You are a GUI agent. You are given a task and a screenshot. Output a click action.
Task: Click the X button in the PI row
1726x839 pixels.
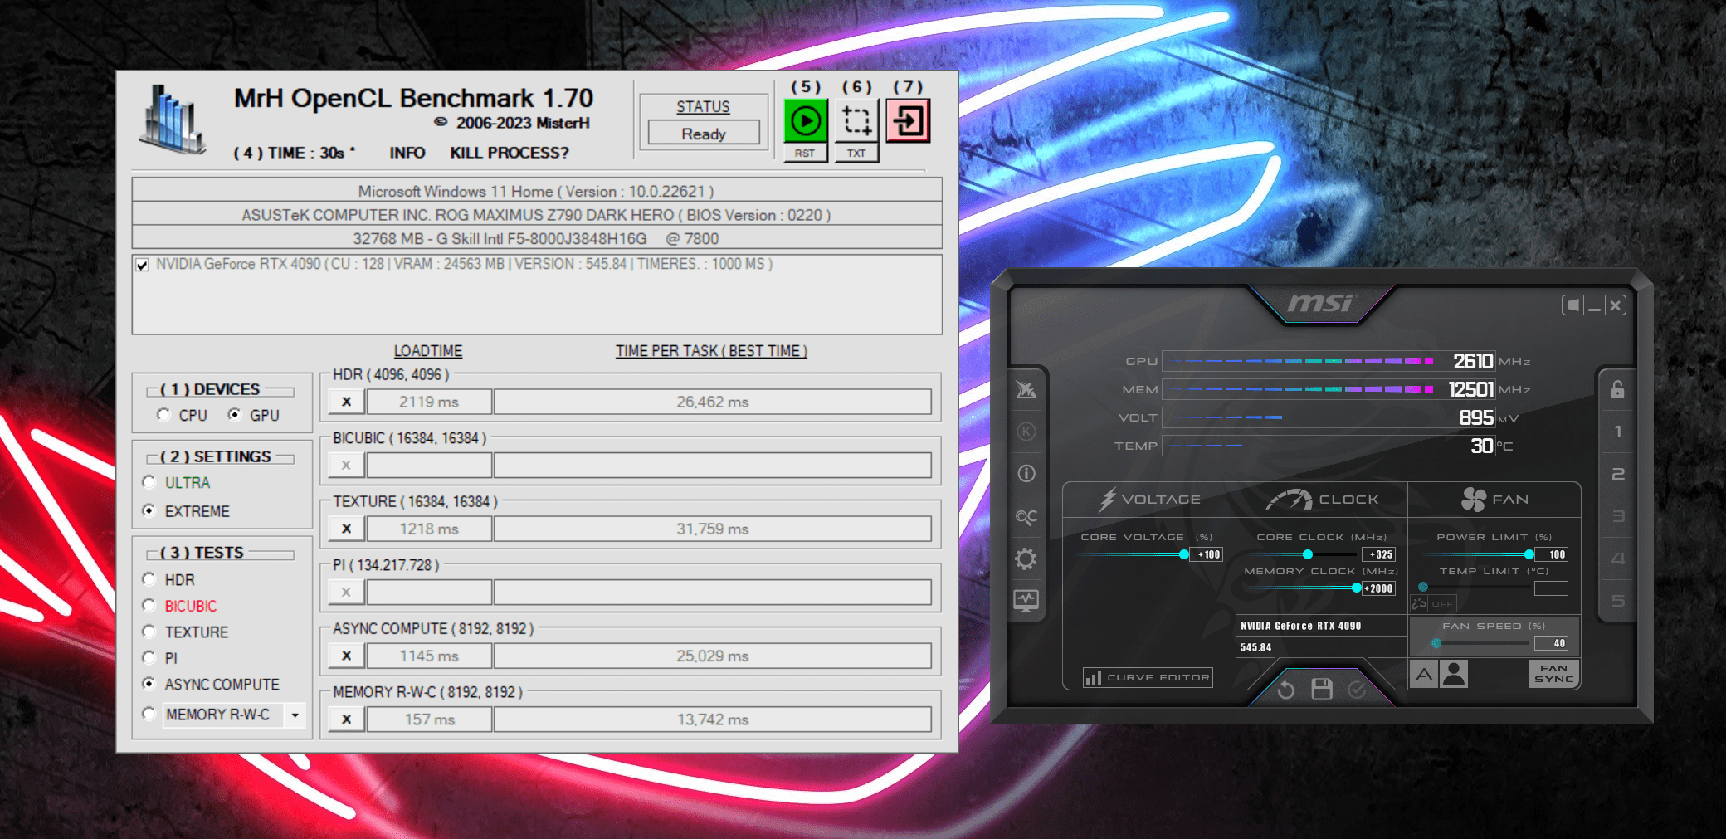tap(346, 592)
